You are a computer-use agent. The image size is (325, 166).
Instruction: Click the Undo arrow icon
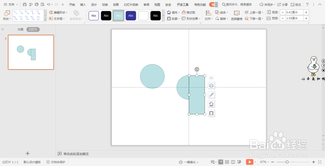click(x=48, y=4)
